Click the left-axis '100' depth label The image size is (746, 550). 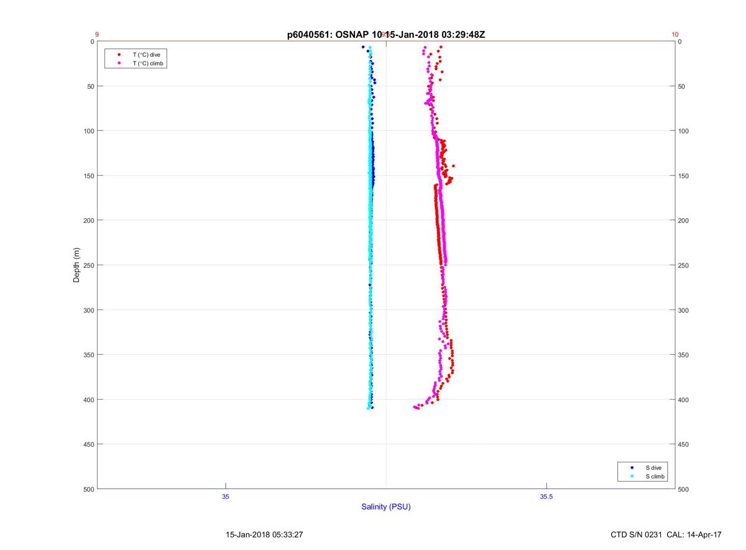[x=88, y=131]
